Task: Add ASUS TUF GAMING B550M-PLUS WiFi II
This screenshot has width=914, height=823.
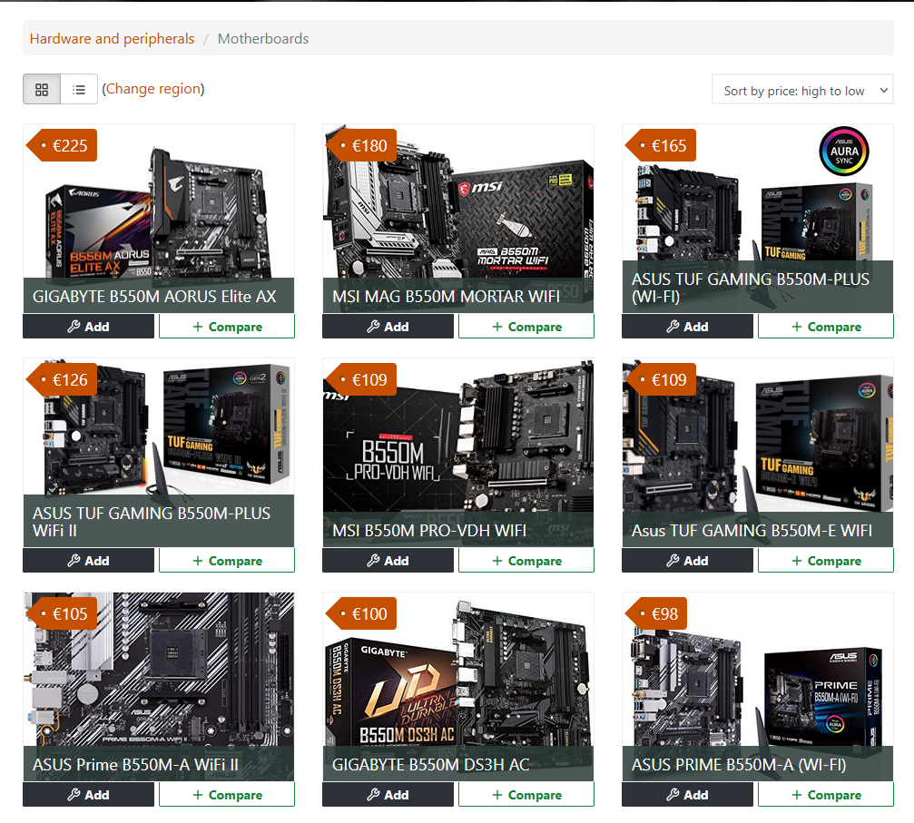Action: click(89, 561)
